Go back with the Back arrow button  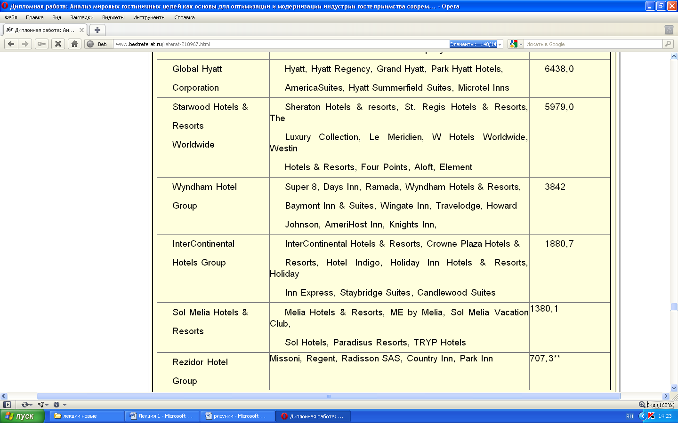tap(11, 44)
